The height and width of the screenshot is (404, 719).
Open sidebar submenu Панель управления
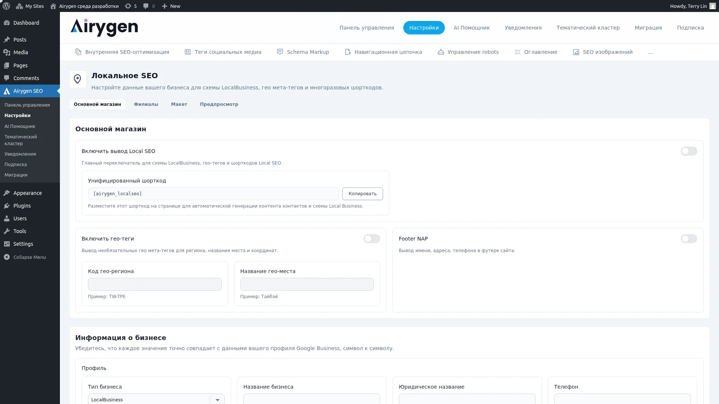(27, 105)
